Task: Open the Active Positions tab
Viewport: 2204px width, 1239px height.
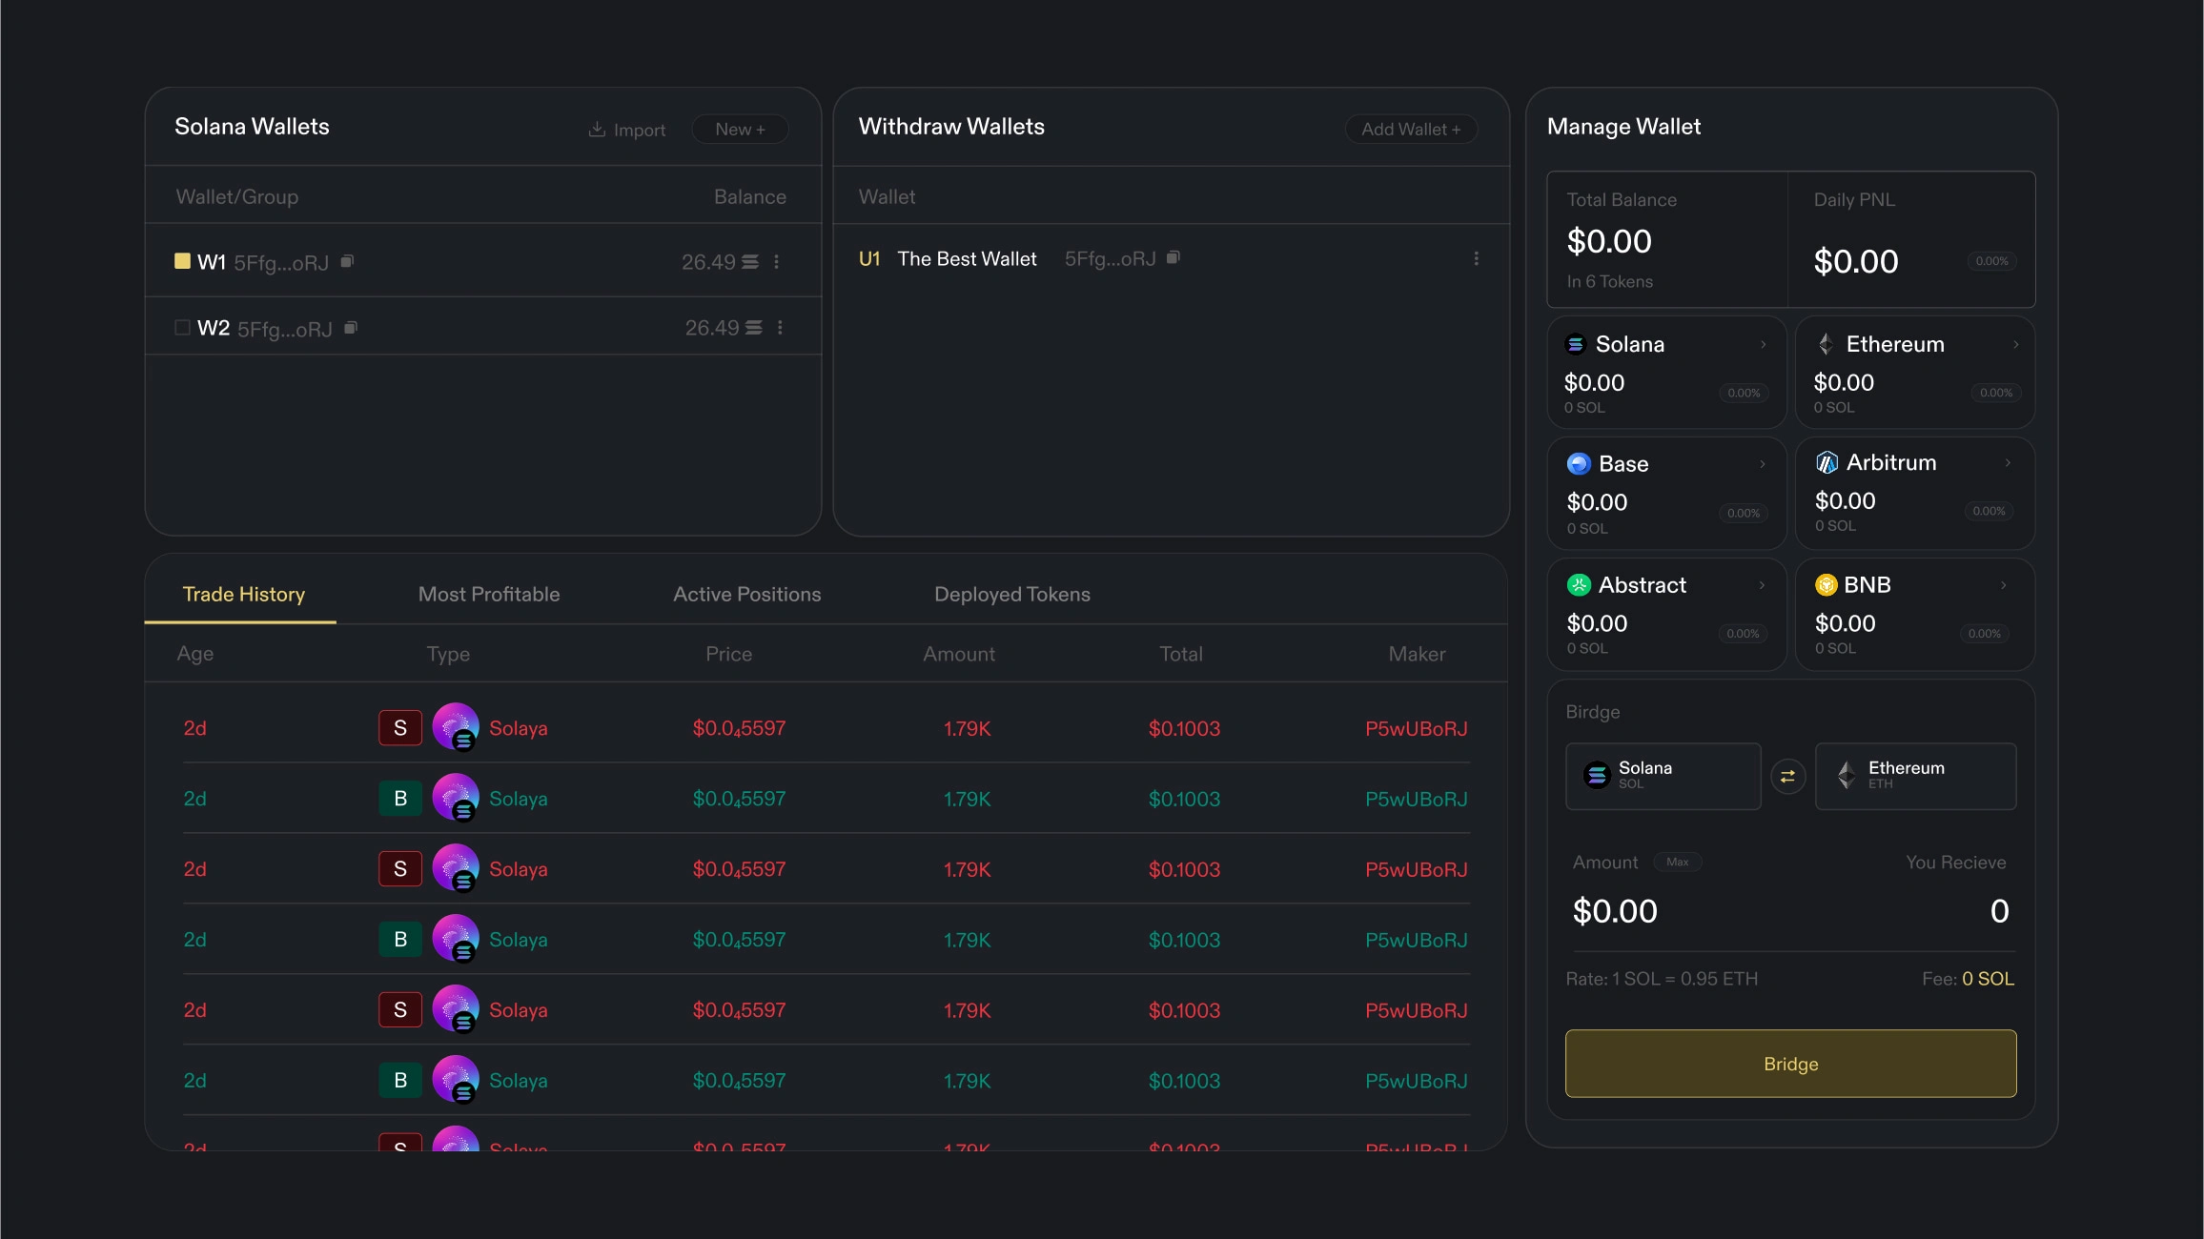Action: 746,595
